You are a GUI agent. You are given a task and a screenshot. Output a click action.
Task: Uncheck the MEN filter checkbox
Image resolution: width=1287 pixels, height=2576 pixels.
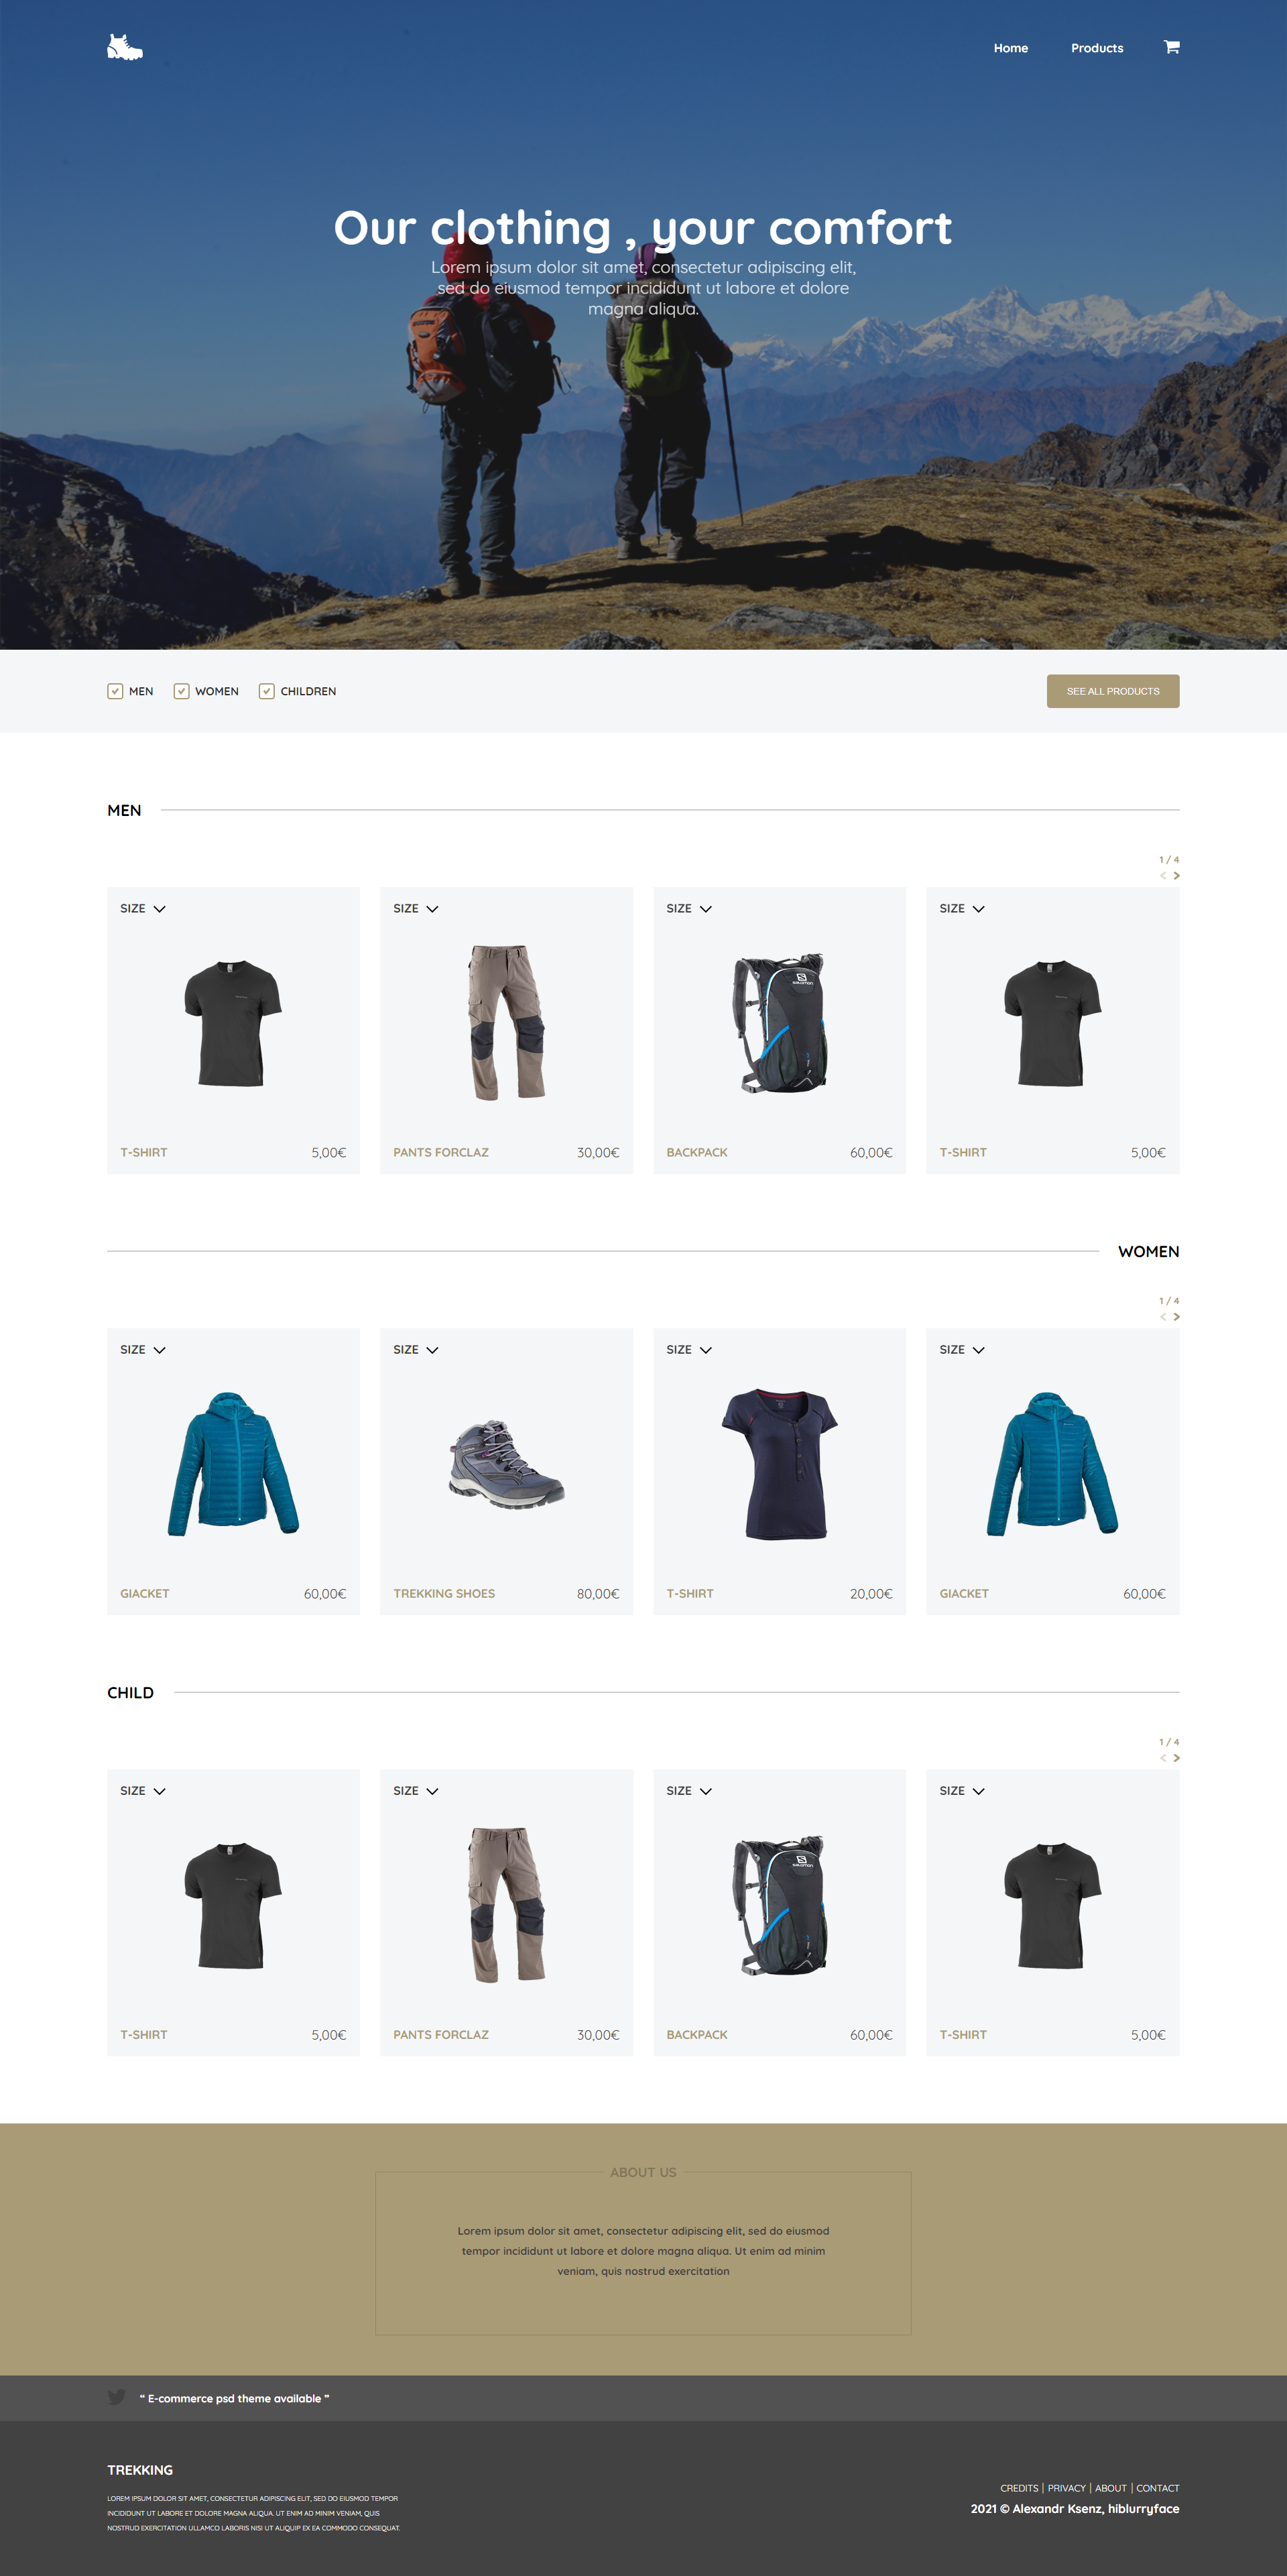point(115,691)
